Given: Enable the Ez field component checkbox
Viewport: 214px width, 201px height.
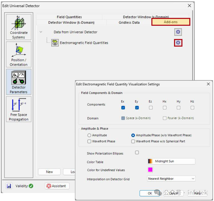Looking at the screenshot, I should coord(151,108).
